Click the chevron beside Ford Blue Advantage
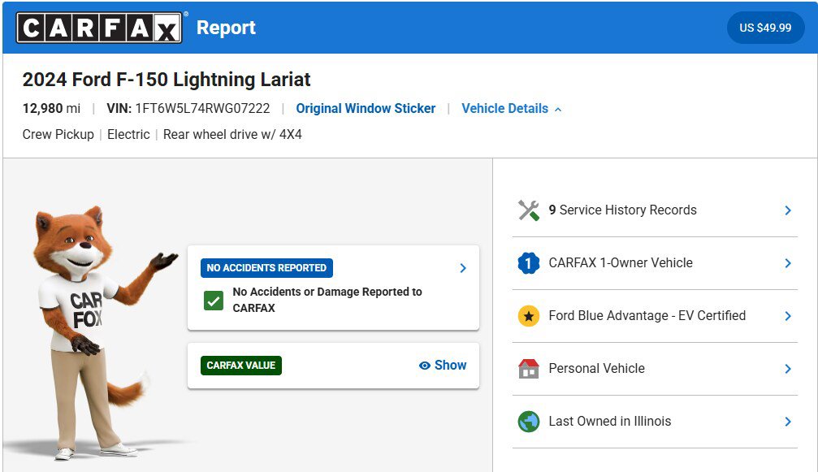 [x=788, y=315]
